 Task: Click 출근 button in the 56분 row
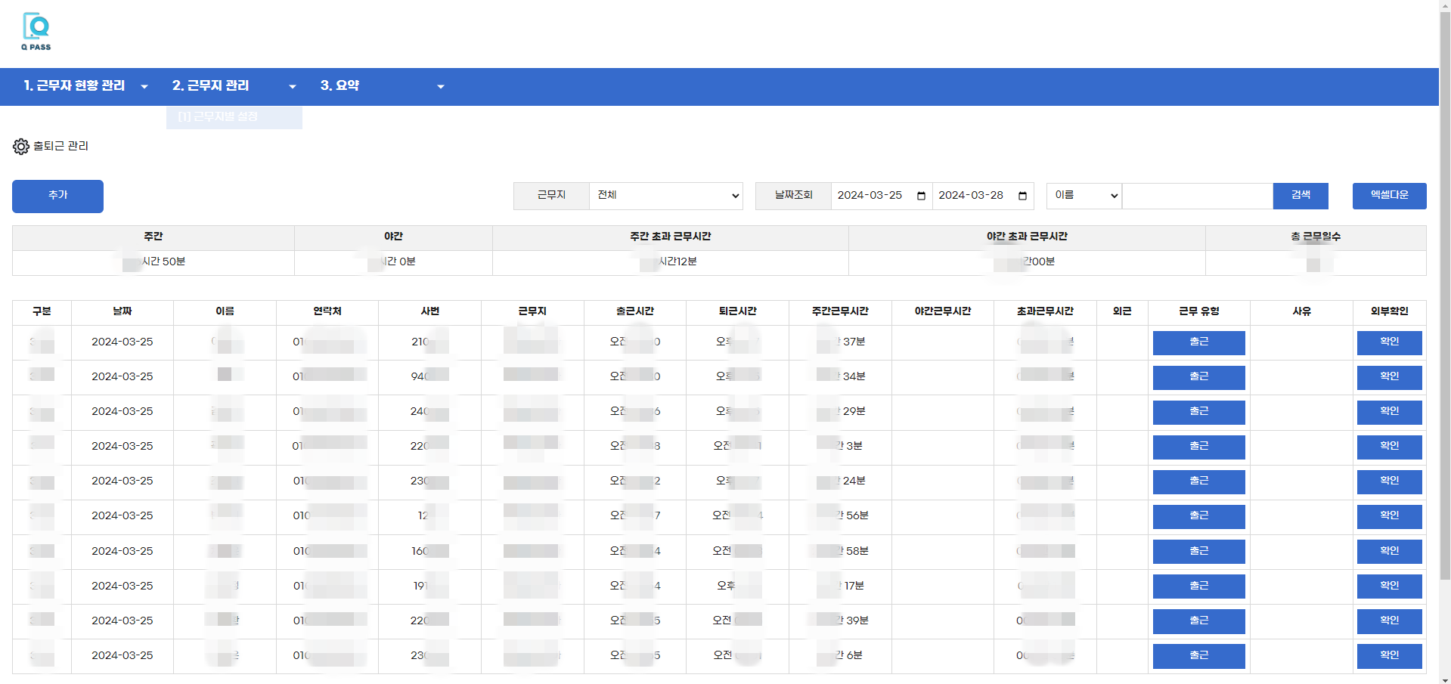pyautogui.click(x=1199, y=517)
